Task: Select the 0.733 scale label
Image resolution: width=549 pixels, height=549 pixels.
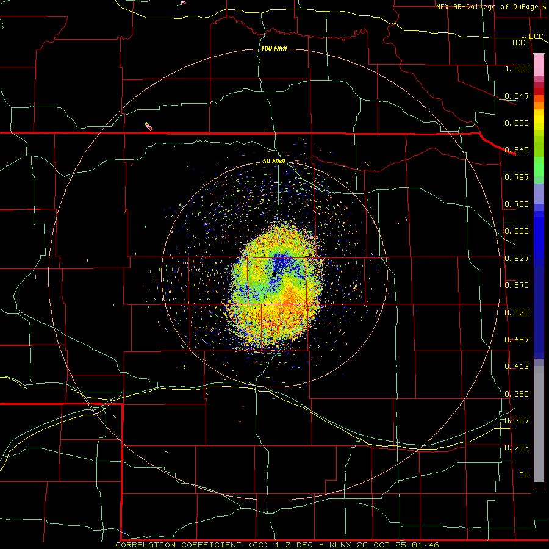Action: tap(517, 204)
